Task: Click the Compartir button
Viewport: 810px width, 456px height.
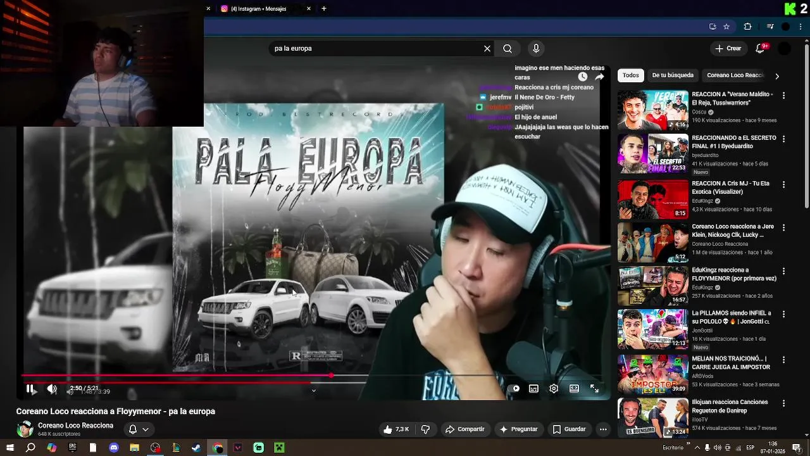Action: click(x=465, y=429)
